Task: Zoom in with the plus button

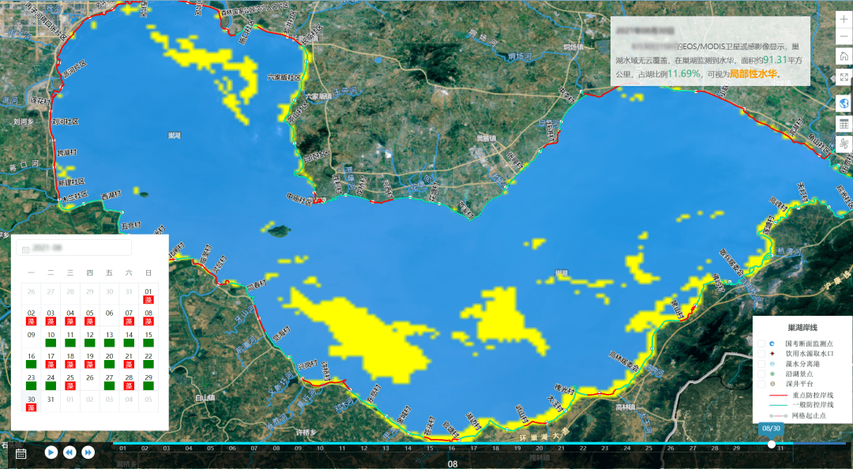Action: [x=844, y=19]
